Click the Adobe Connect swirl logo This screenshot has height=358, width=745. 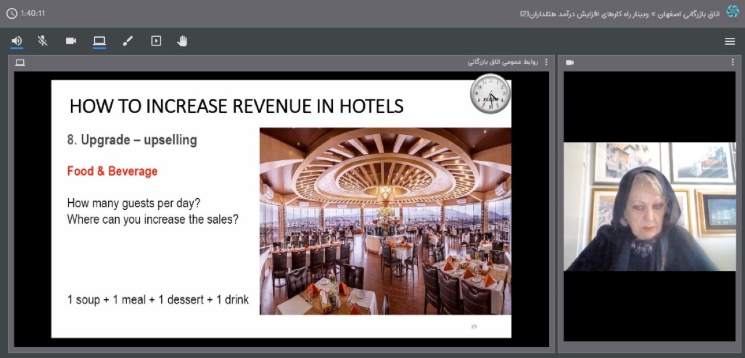pos(732,12)
